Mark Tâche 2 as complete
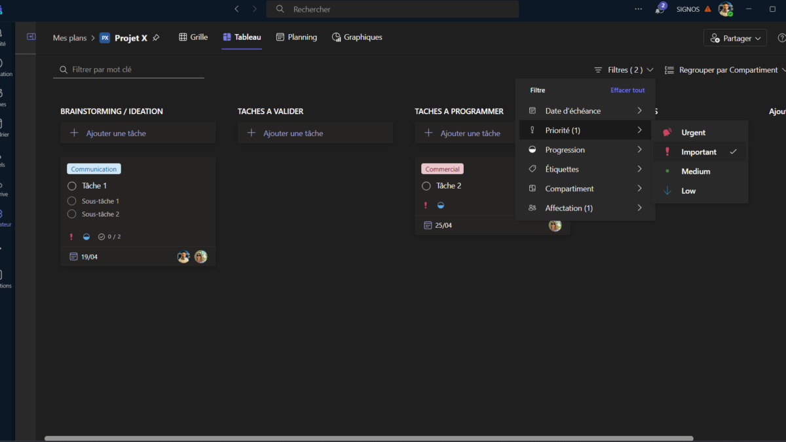786x442 pixels. point(426,186)
